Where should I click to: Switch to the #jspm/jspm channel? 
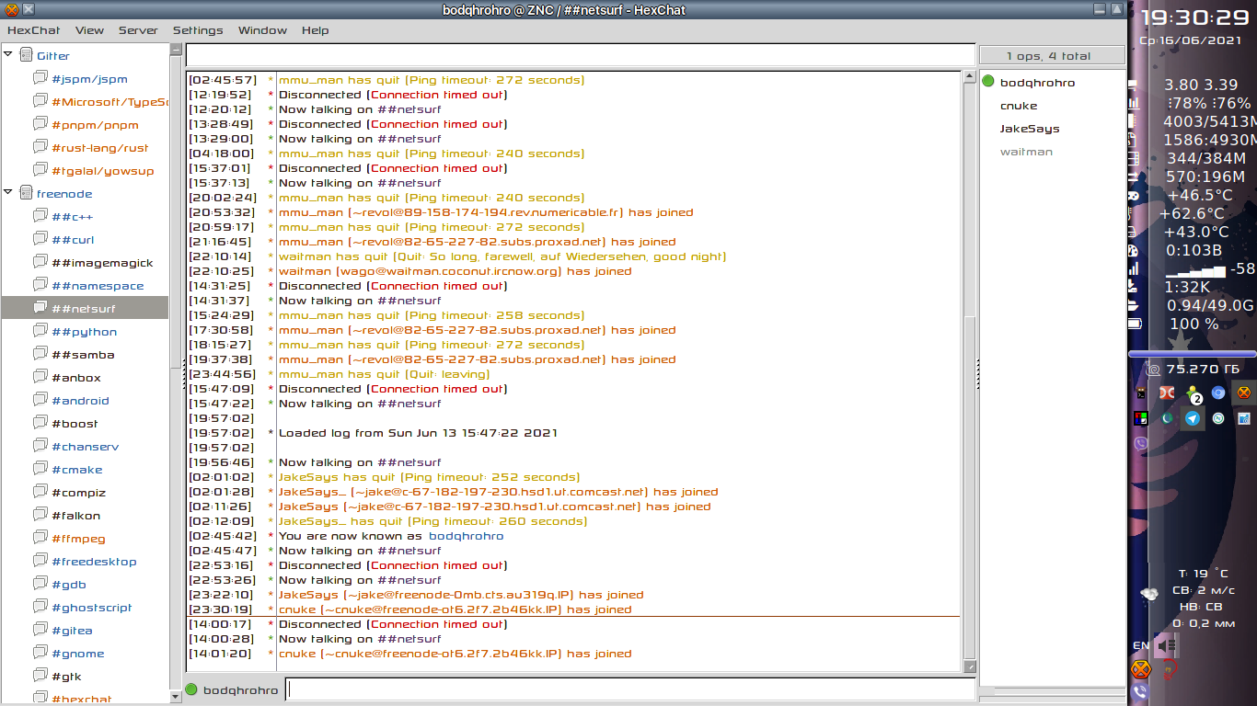[x=89, y=79]
